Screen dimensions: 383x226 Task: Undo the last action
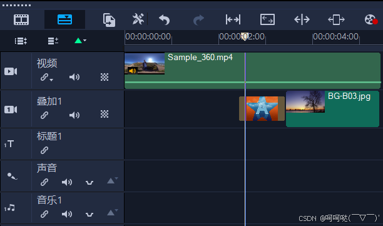click(164, 19)
